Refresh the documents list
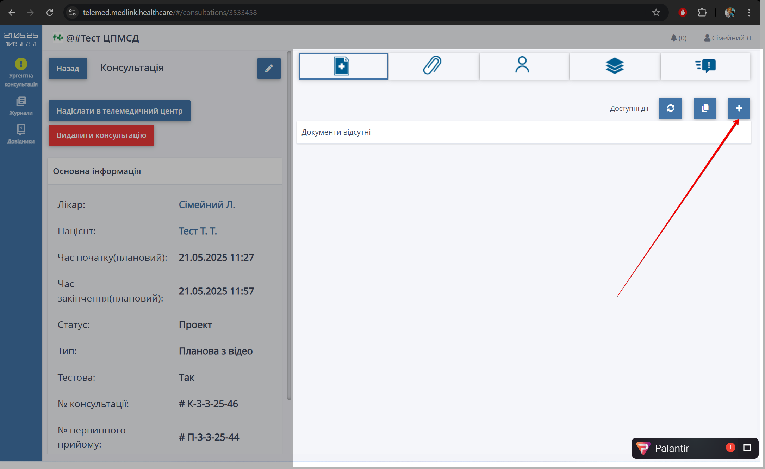765x469 pixels. click(x=670, y=108)
